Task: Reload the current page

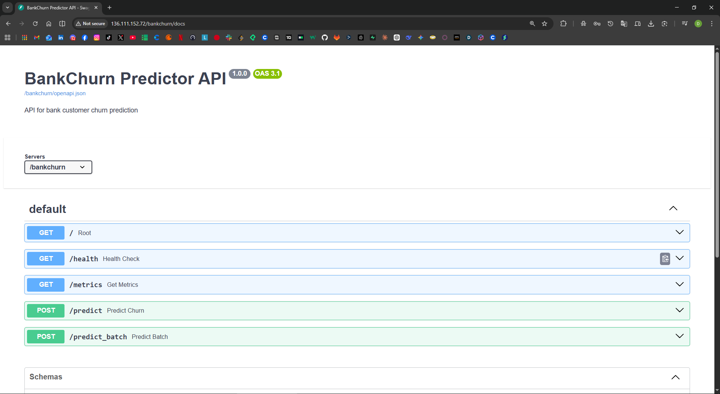Action: (x=35, y=24)
